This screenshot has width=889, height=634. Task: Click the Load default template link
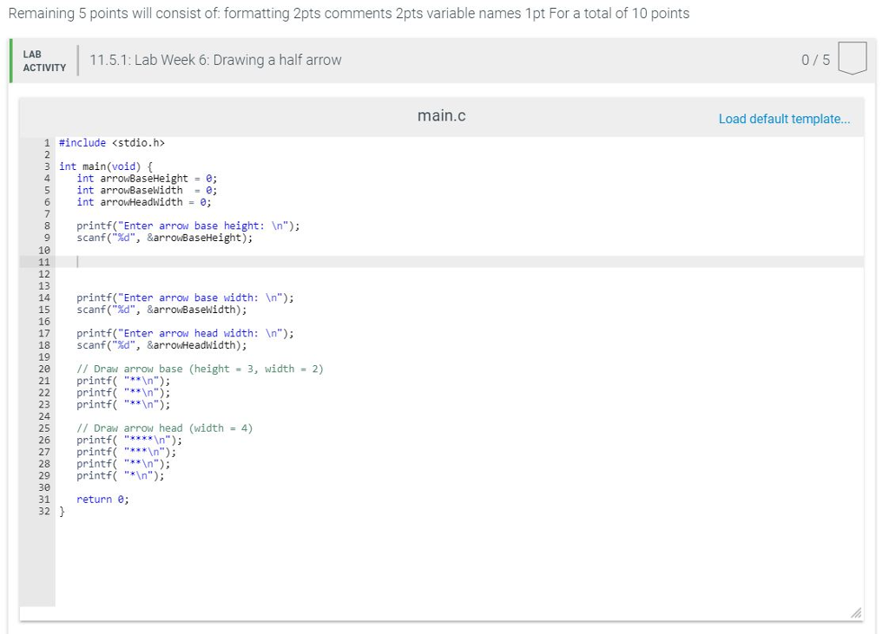tap(784, 119)
